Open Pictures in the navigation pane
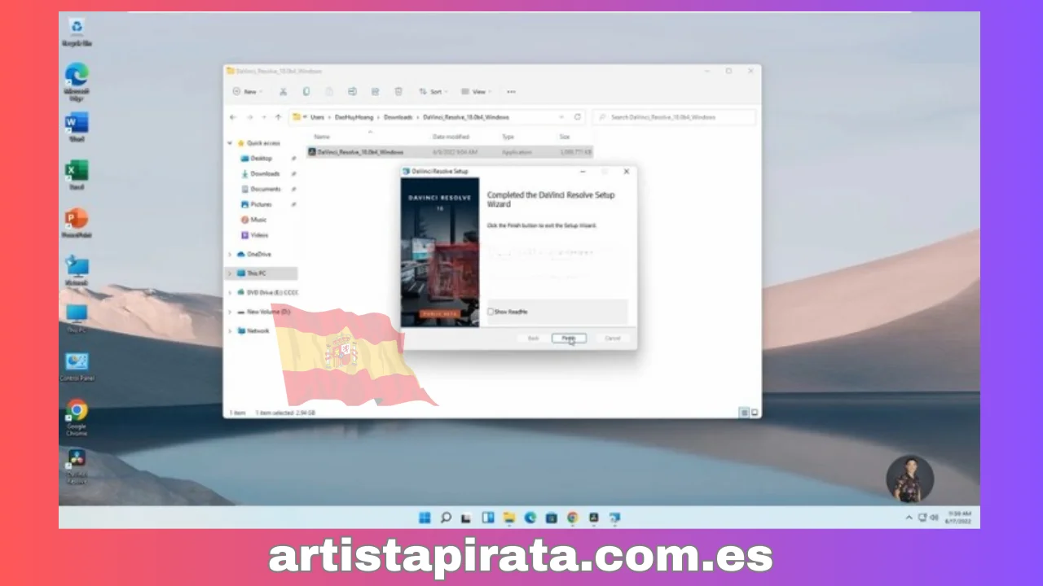The image size is (1043, 586). coord(262,204)
